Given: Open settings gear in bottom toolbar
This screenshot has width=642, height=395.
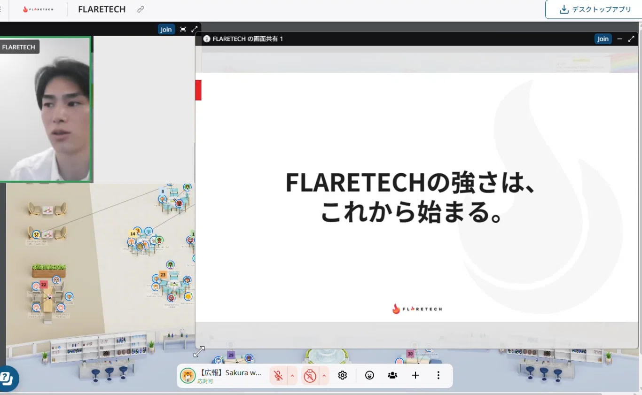Looking at the screenshot, I should click(x=343, y=375).
